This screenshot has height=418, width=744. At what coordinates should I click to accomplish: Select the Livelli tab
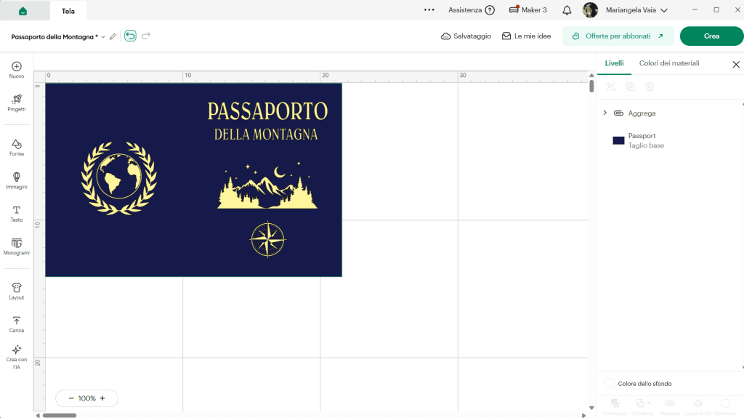tap(614, 63)
